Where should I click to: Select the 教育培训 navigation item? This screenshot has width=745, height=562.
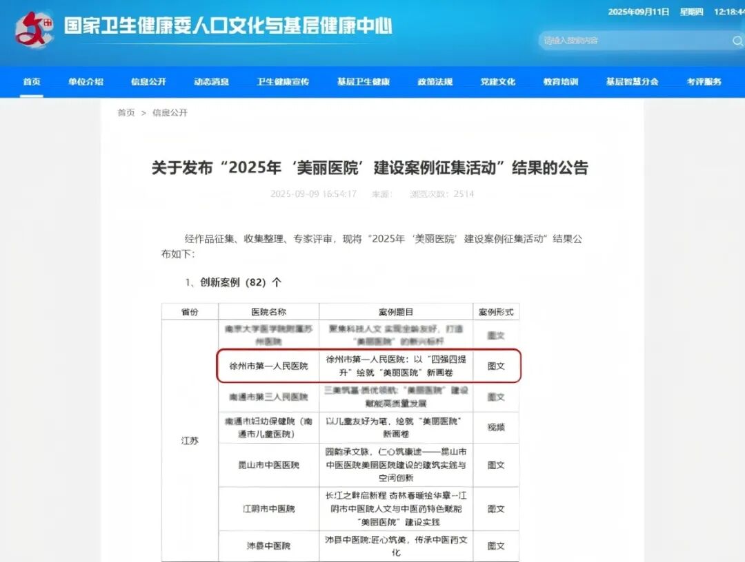[560, 81]
